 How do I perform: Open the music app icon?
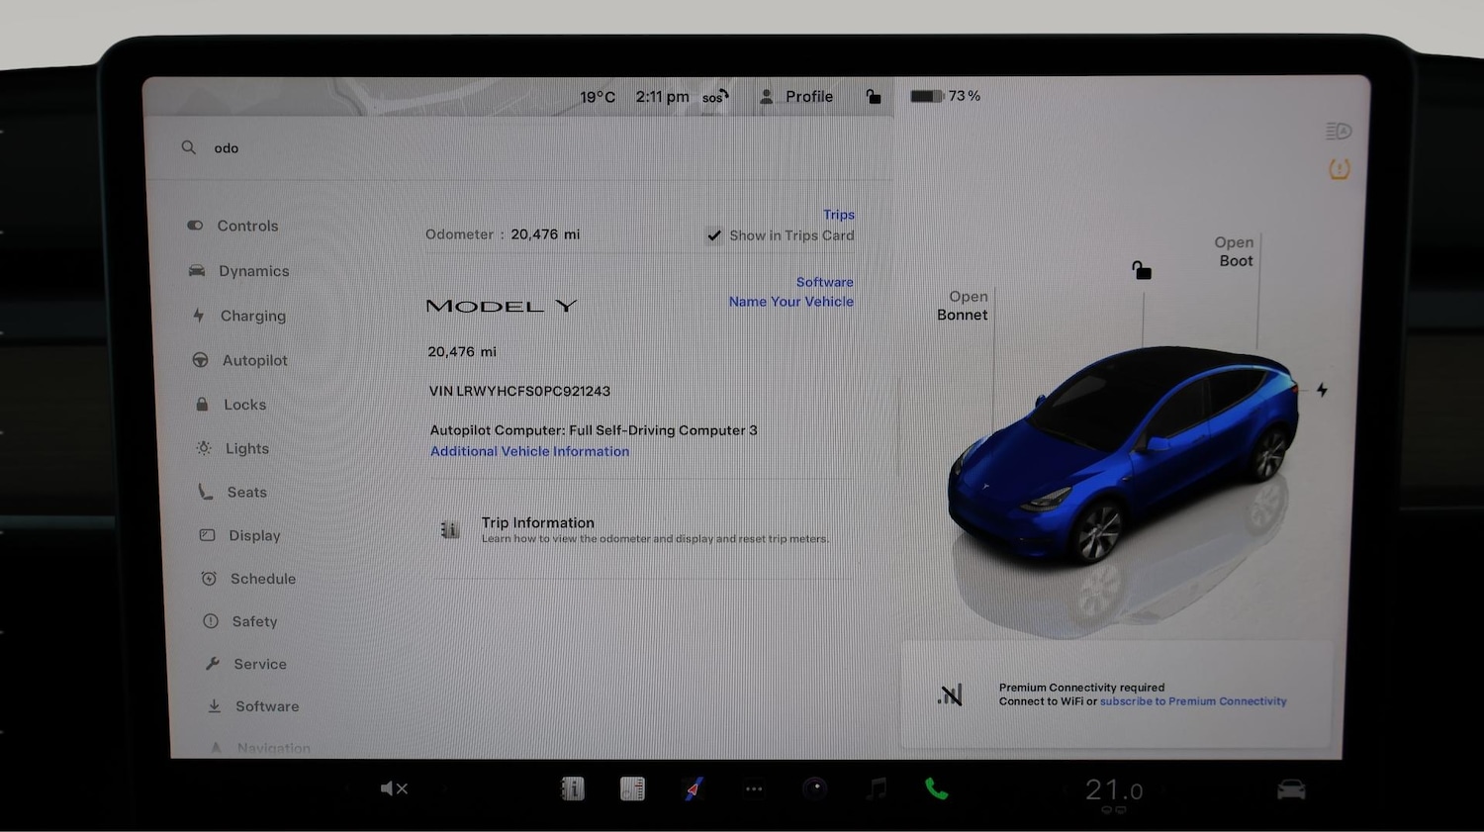877,788
